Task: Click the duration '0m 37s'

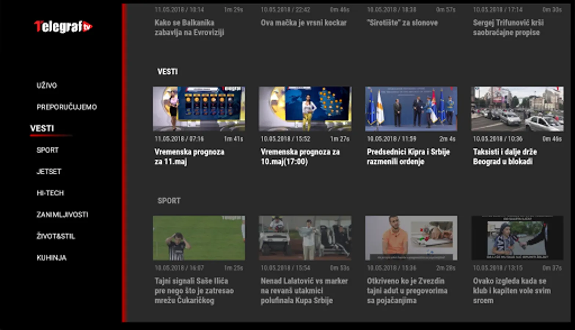Action: (552, 268)
